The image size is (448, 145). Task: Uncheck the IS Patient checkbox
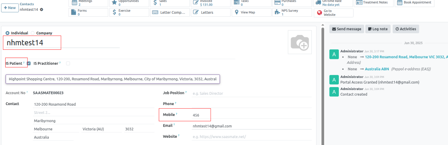tap(29, 63)
